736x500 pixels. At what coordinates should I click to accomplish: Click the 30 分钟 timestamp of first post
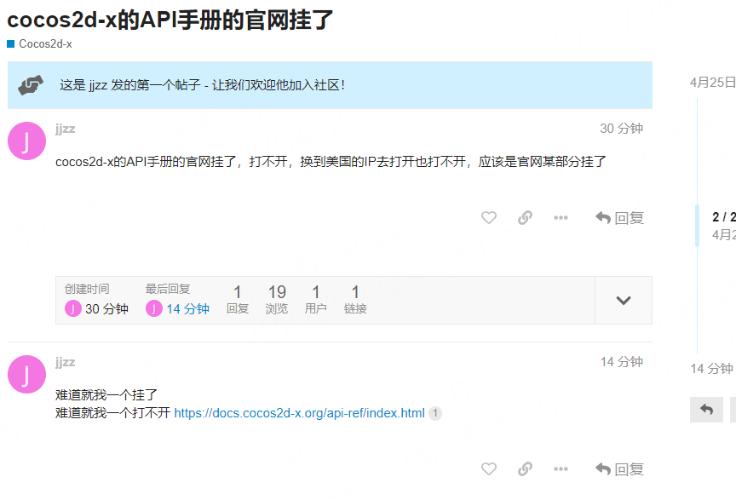(x=622, y=129)
